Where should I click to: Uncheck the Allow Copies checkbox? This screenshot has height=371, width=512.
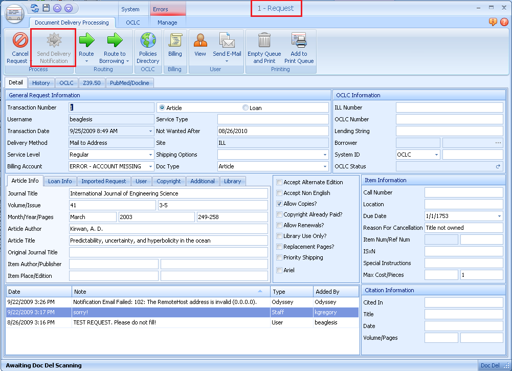(x=279, y=204)
